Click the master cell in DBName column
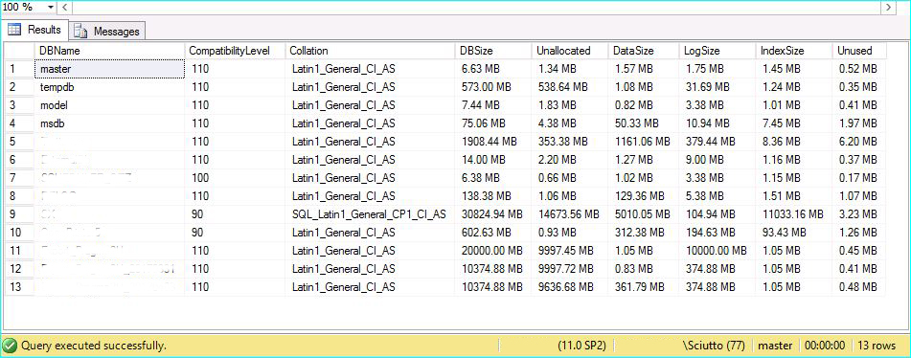This screenshot has height=358, width=911. pos(110,69)
